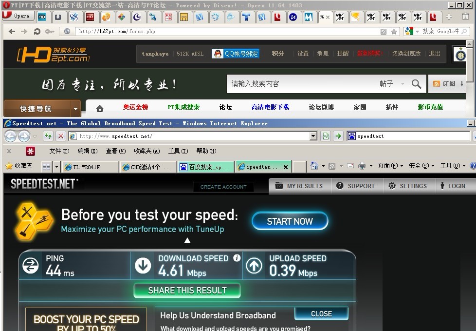This screenshot has height=331, width=476.
Task: Open the MY RESULTS tab on Speedtest
Action: (300, 186)
